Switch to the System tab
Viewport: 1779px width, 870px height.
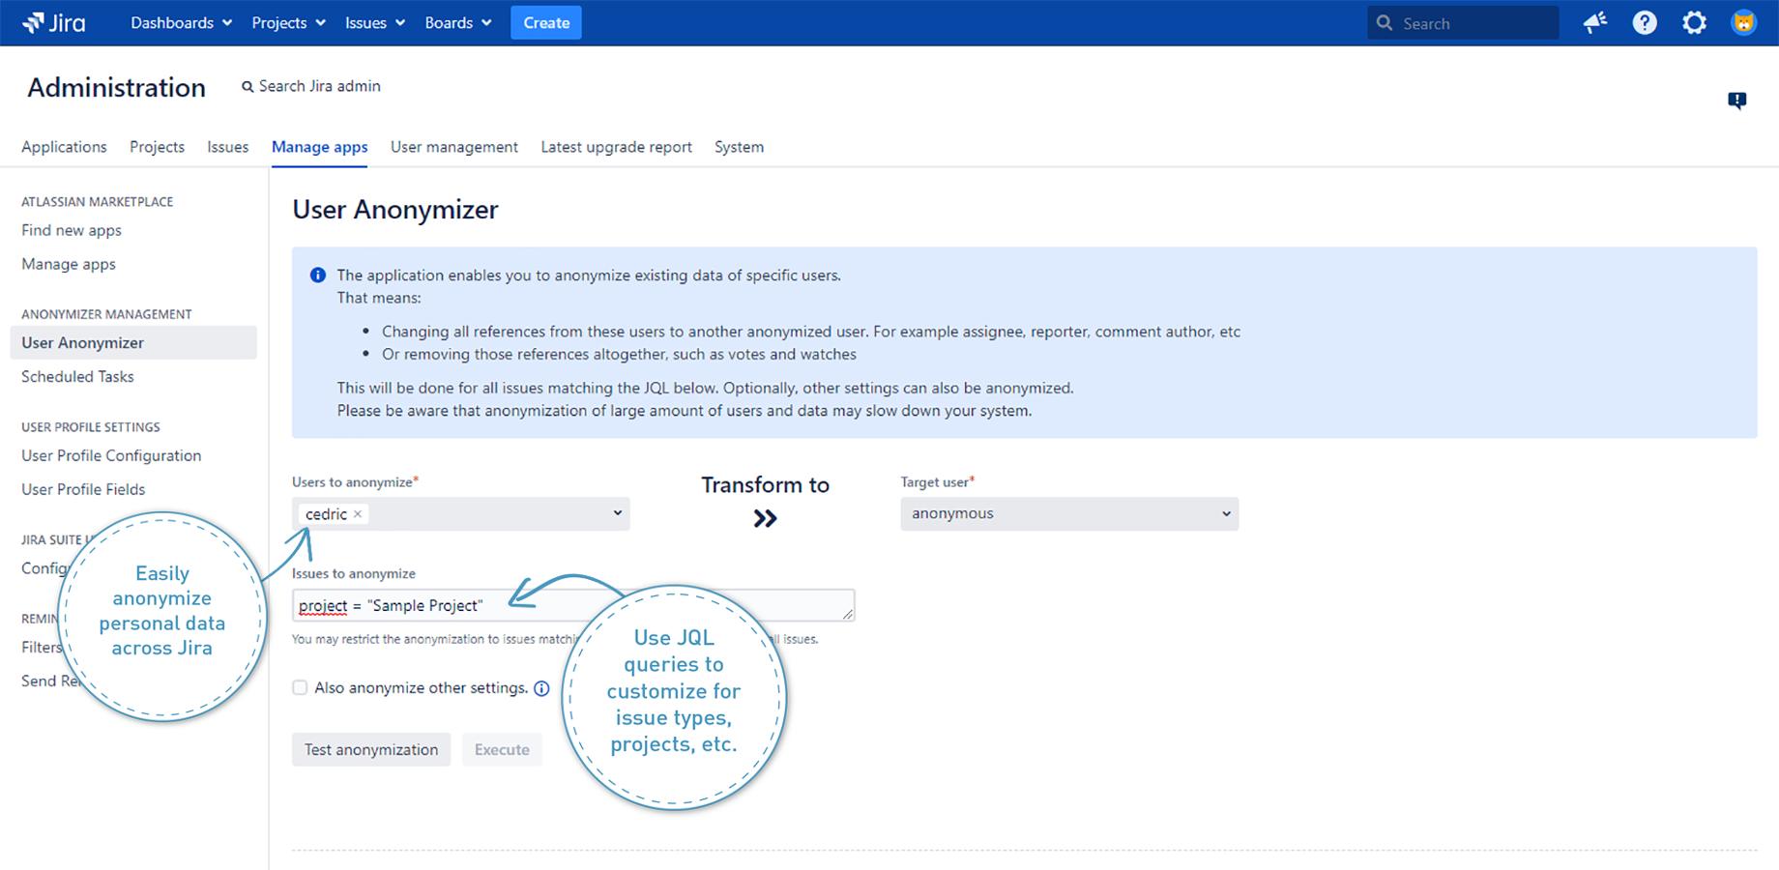739,147
